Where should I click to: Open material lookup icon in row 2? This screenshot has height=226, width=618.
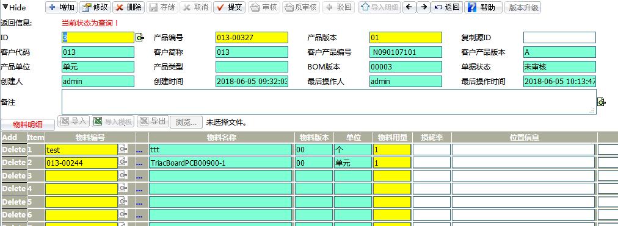pyautogui.click(x=123, y=161)
